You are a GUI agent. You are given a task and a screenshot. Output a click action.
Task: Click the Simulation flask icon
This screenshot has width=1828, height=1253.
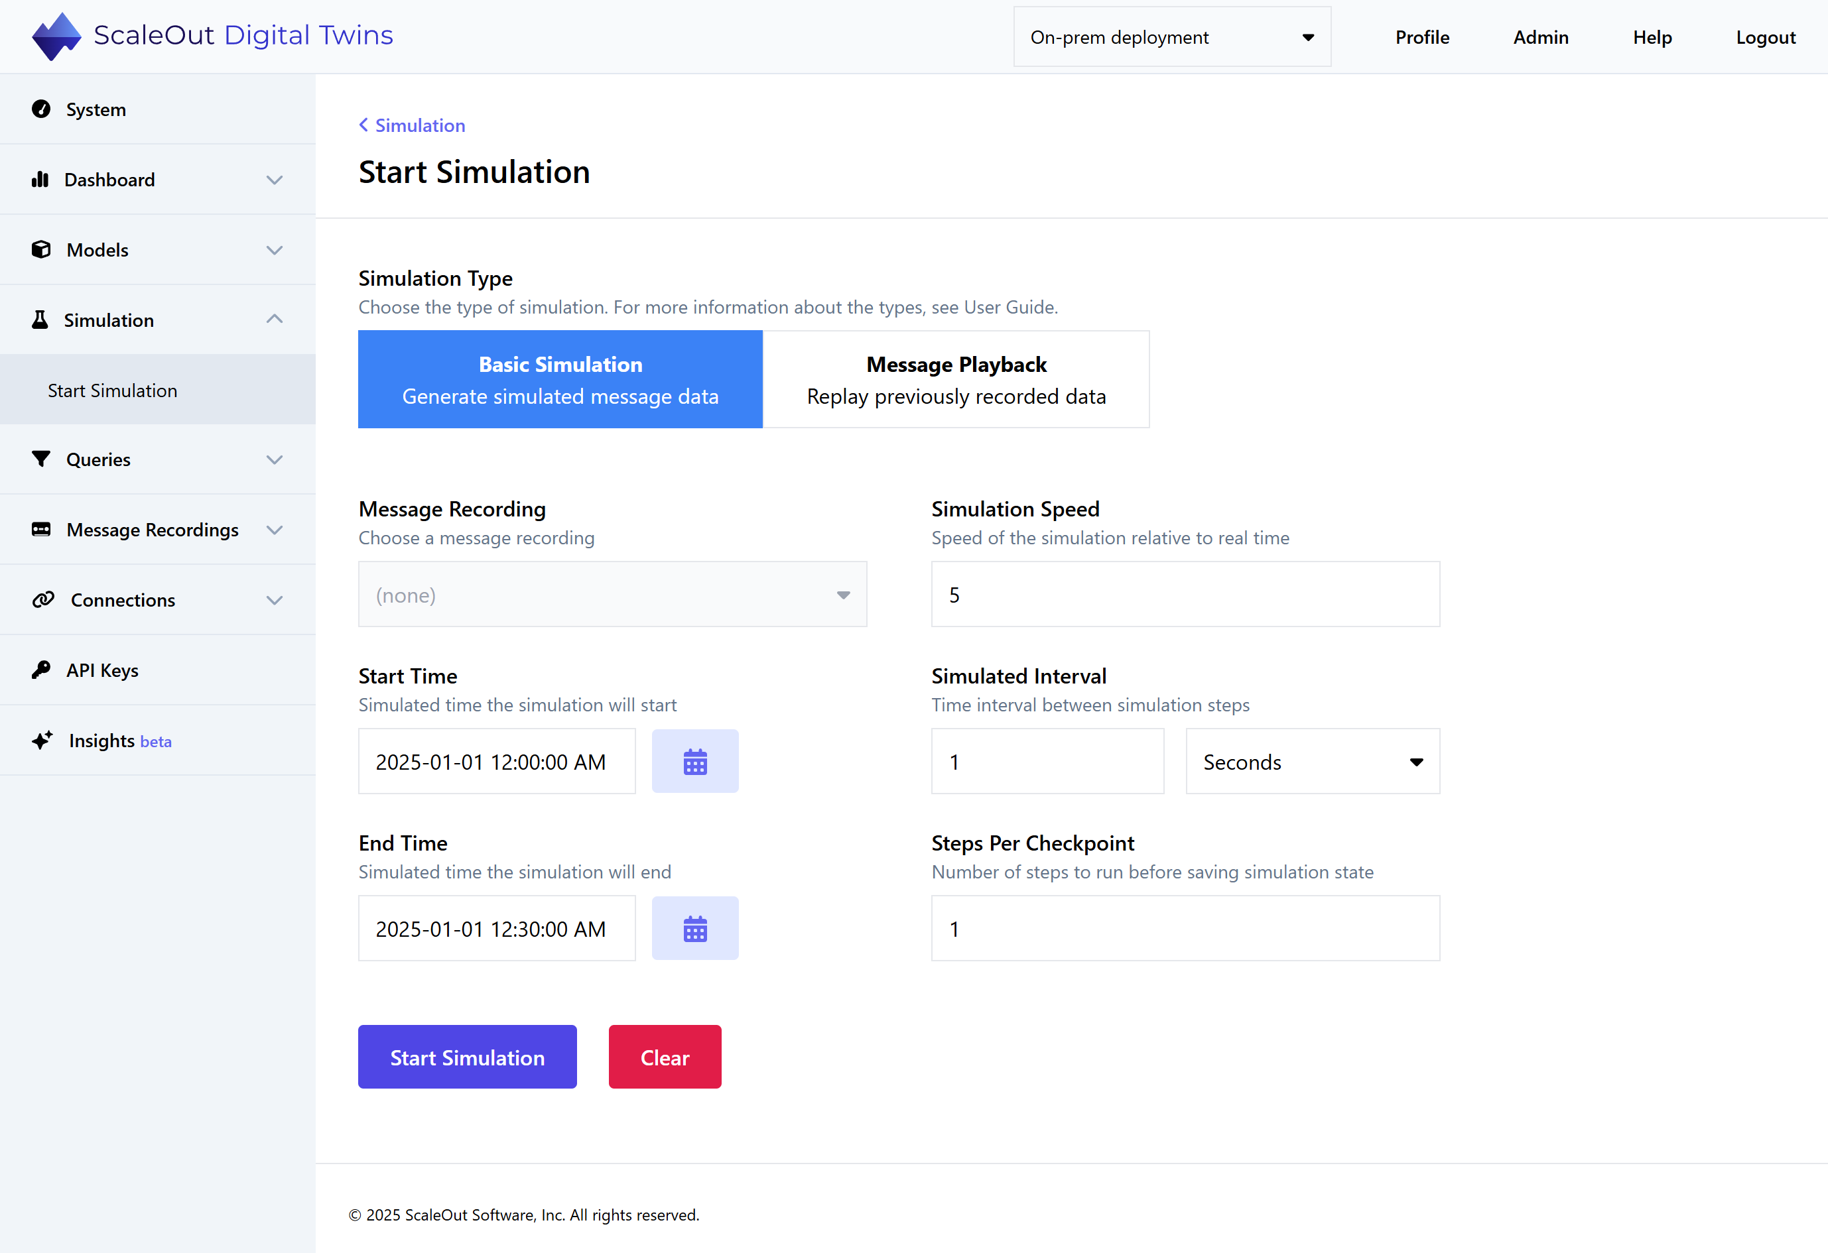click(39, 320)
